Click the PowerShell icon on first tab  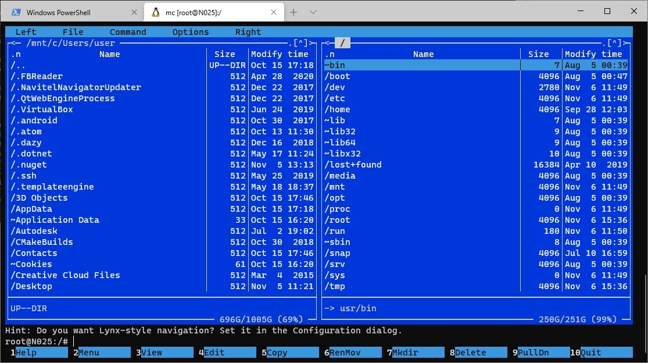(16, 12)
